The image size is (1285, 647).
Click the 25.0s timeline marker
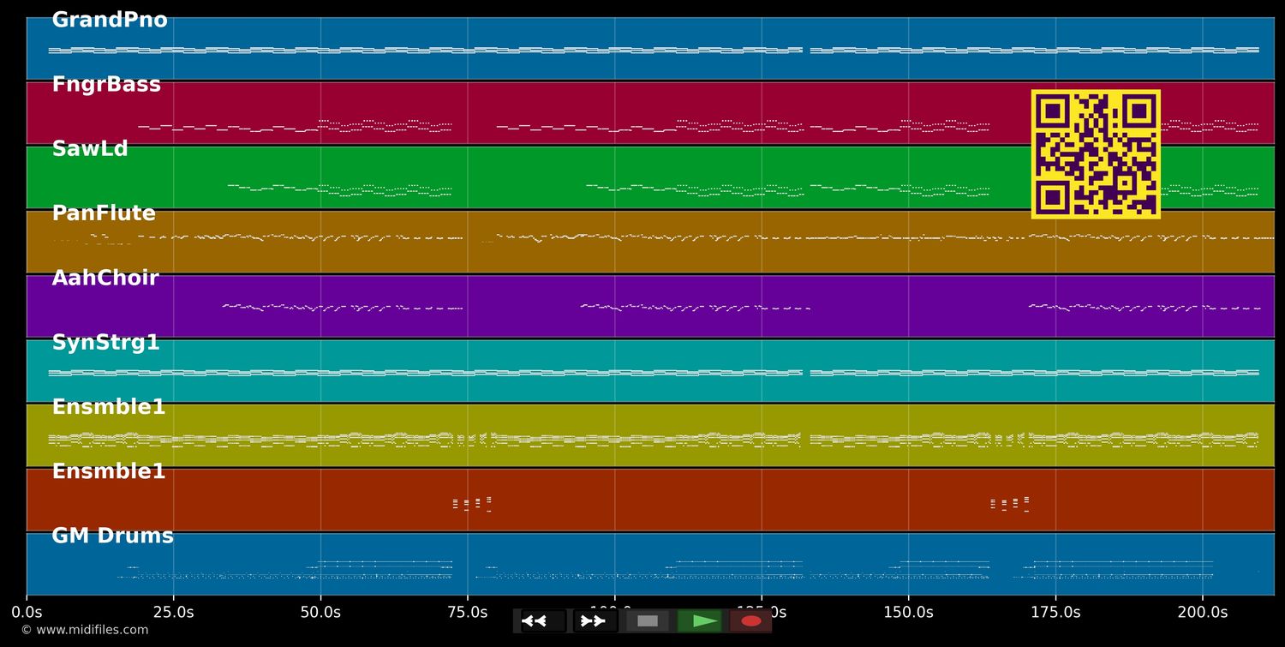click(x=174, y=612)
